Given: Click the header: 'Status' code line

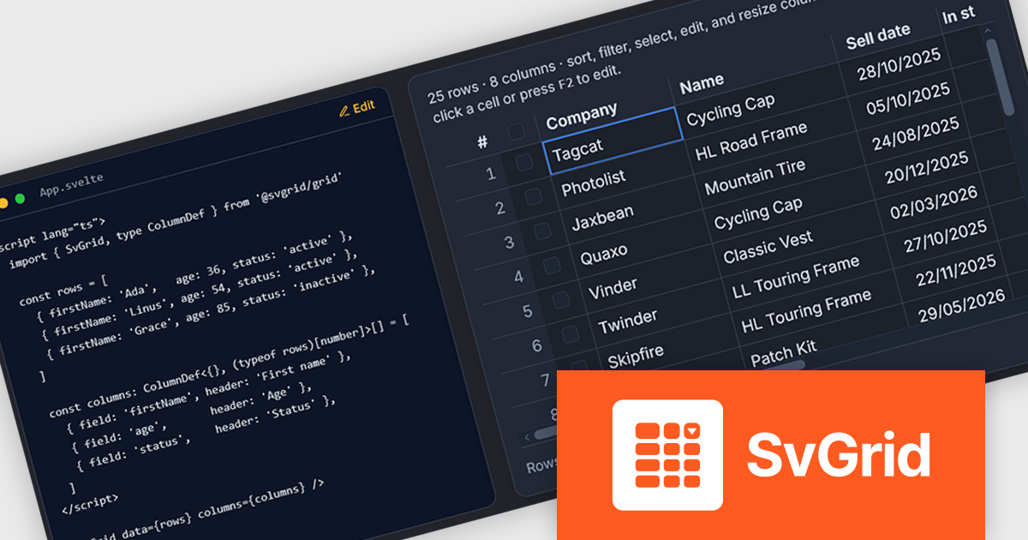Looking at the screenshot, I should pyautogui.click(x=207, y=435).
